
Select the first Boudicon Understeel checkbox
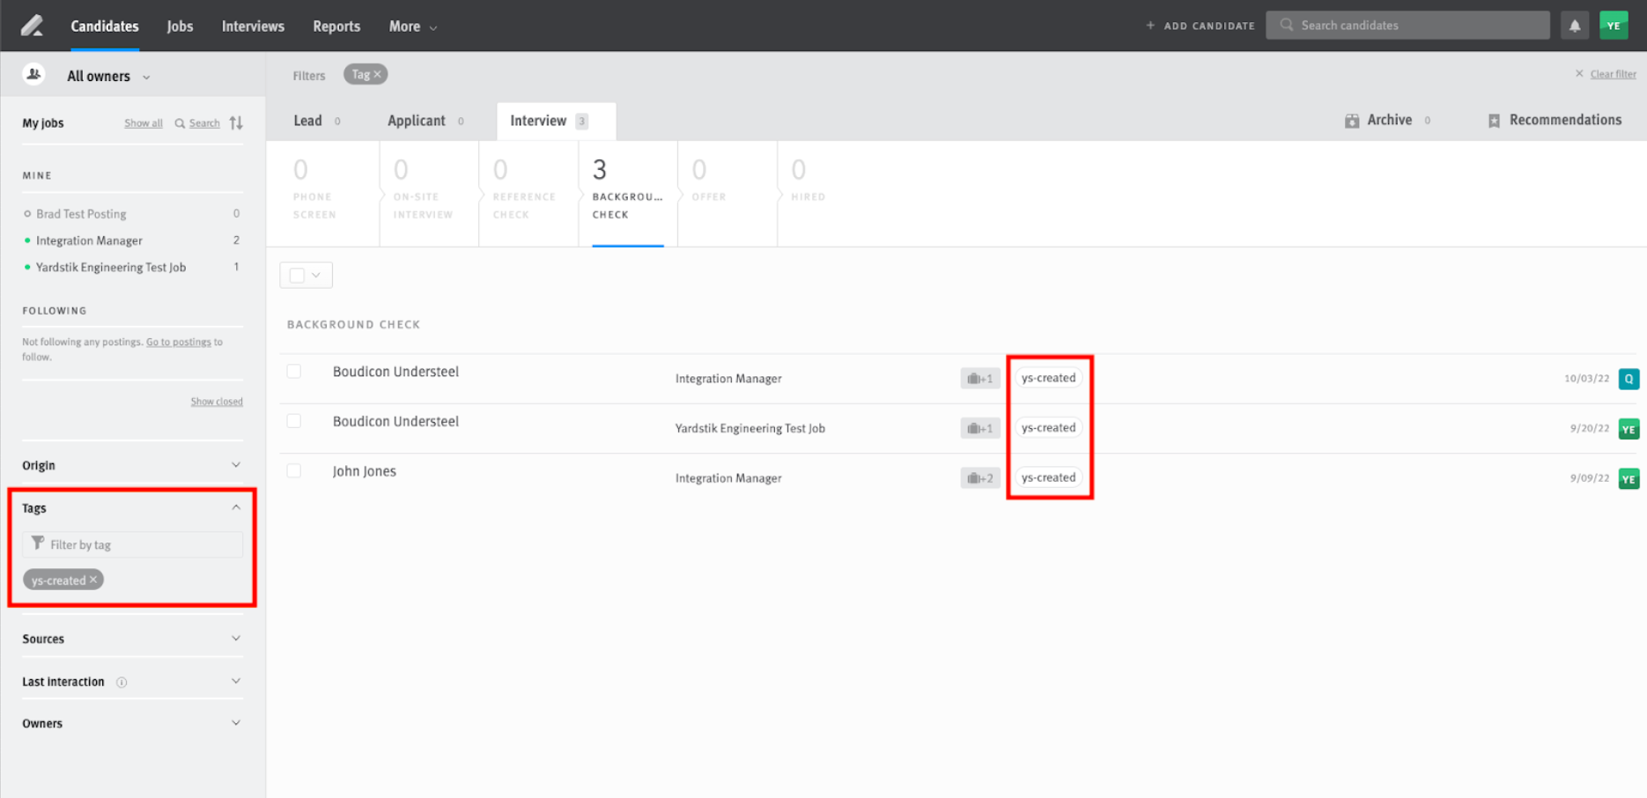(x=294, y=372)
